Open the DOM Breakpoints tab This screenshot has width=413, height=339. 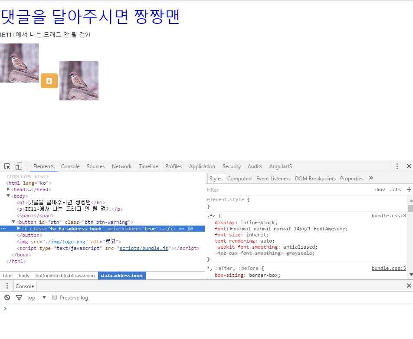(315, 179)
